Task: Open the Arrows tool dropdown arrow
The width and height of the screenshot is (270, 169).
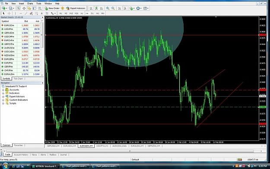Action: click(55, 13)
